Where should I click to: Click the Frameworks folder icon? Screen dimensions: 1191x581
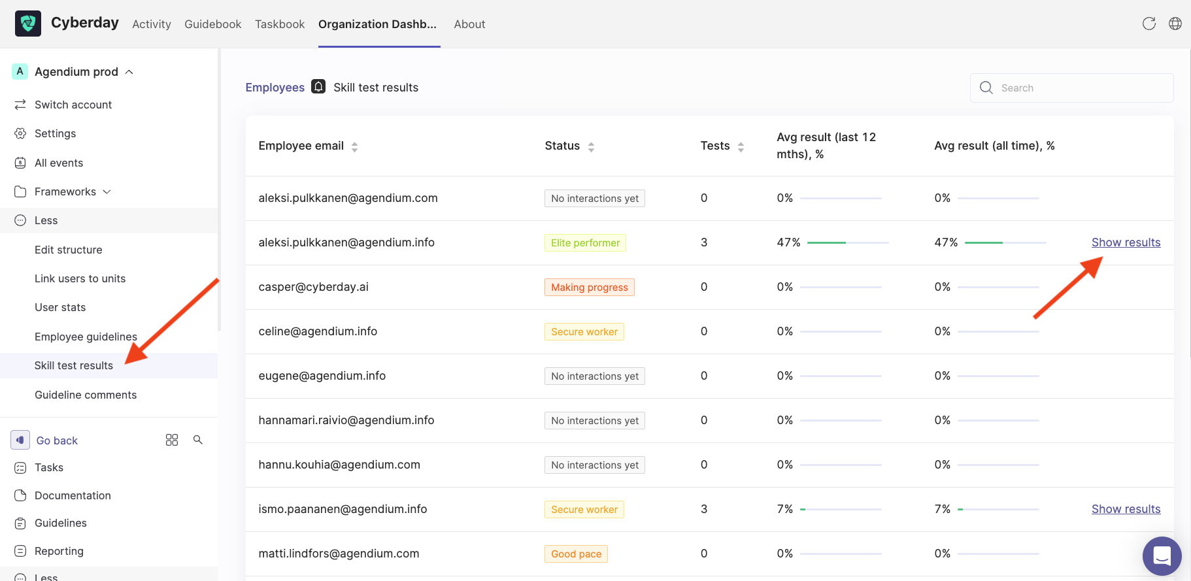click(20, 191)
